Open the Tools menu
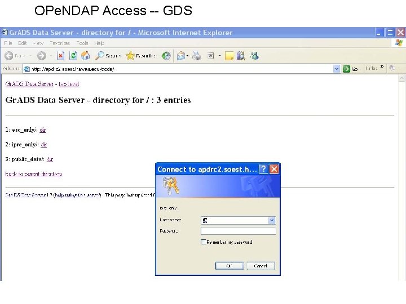406x304 pixels. coord(82,43)
